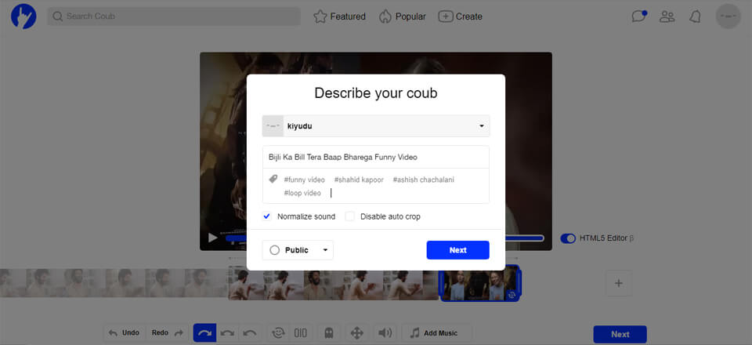Viewport: 752px width, 345px height.
Task: Click the tags input area
Action: (376, 186)
